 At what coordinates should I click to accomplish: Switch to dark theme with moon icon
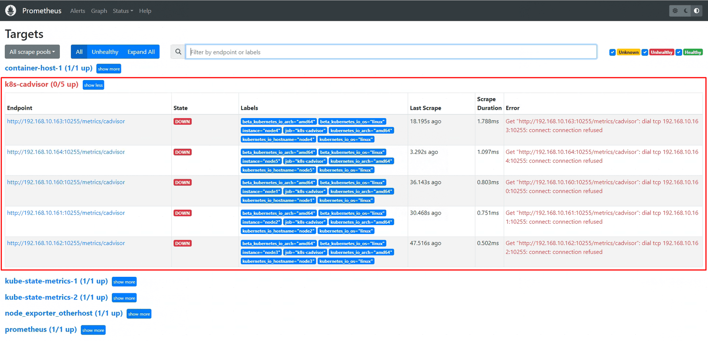pos(686,11)
